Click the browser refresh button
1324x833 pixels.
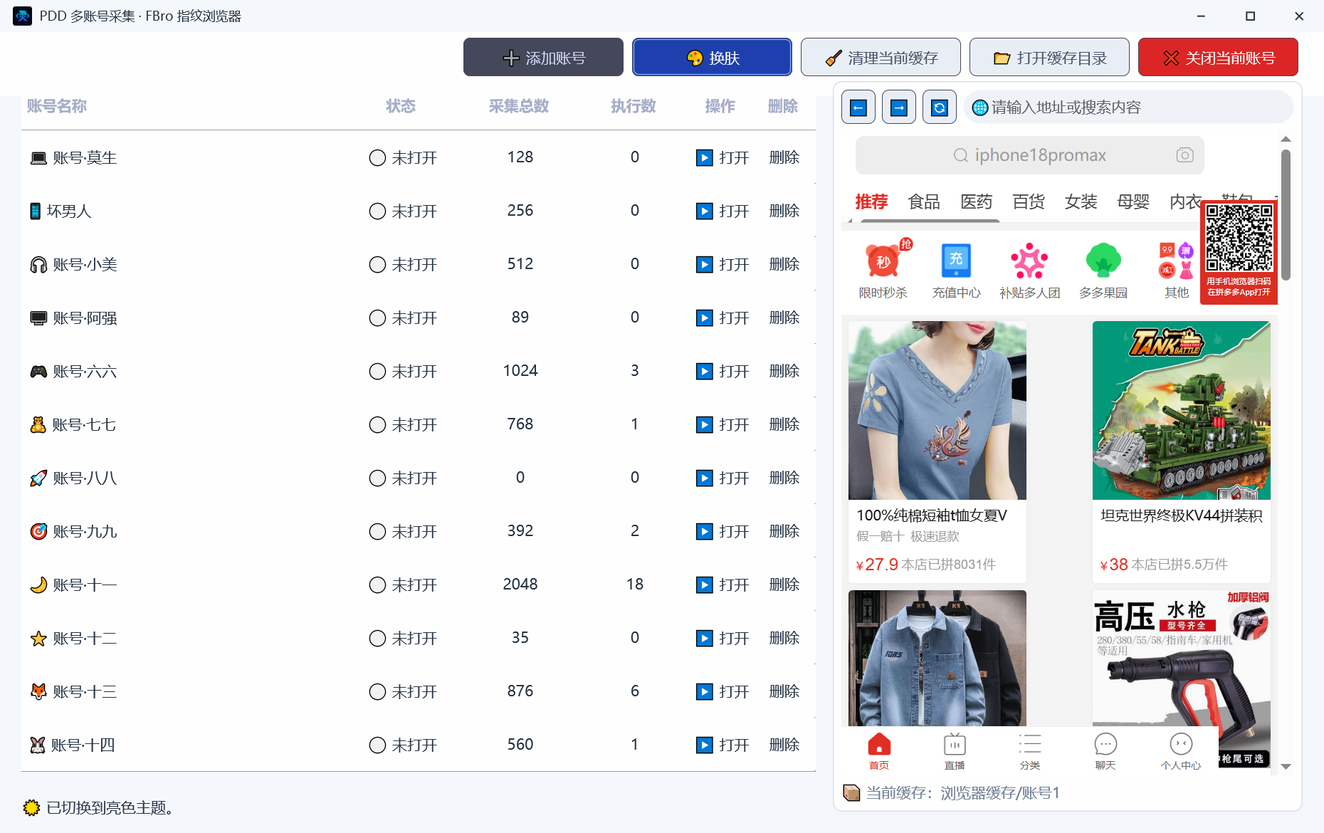pos(940,108)
